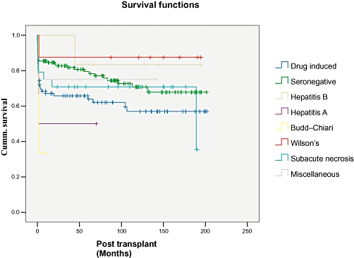Click the Drug induced legend text
The height and width of the screenshot is (258, 354).
[x=313, y=66]
